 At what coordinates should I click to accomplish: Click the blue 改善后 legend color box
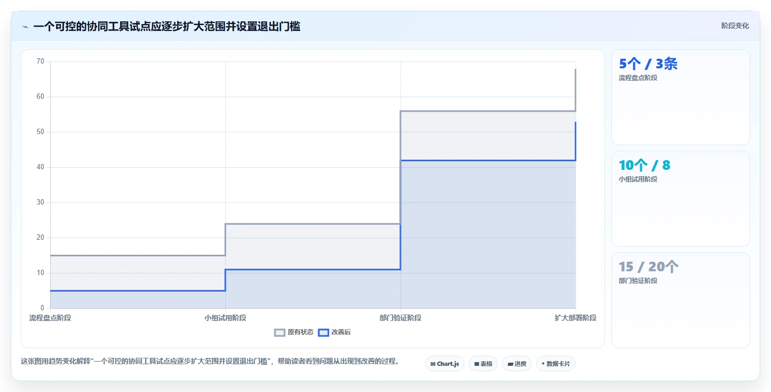[323, 332]
